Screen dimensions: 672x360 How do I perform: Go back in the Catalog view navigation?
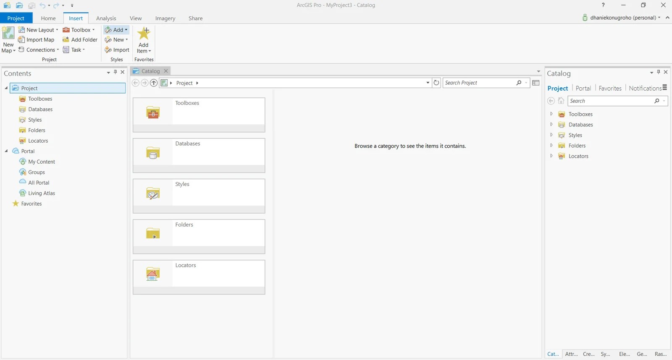coord(136,83)
